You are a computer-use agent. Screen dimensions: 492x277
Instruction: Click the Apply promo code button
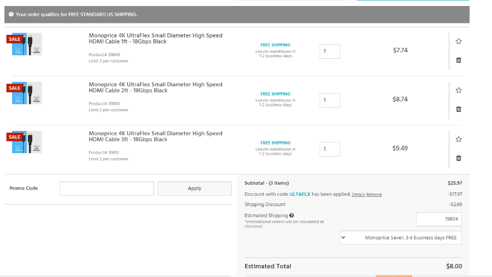click(x=195, y=189)
